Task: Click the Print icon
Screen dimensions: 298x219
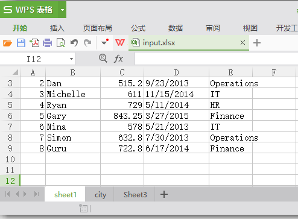Action: [x=48, y=43]
